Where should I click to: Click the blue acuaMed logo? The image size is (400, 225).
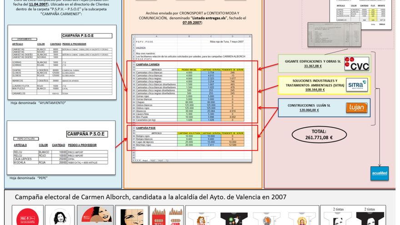click(x=380, y=173)
